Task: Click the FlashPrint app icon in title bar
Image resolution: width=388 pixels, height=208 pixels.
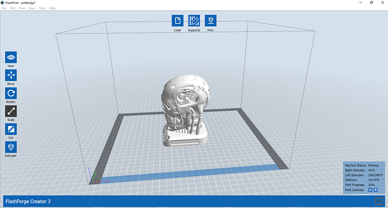Action: coord(2,3)
